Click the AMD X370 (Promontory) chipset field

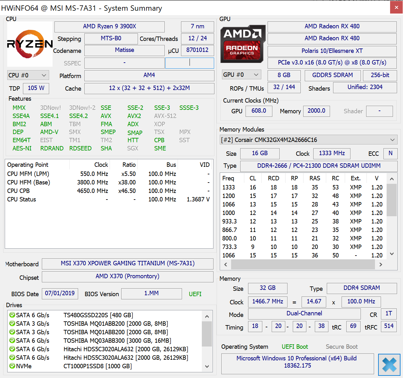pyautogui.click(x=128, y=277)
